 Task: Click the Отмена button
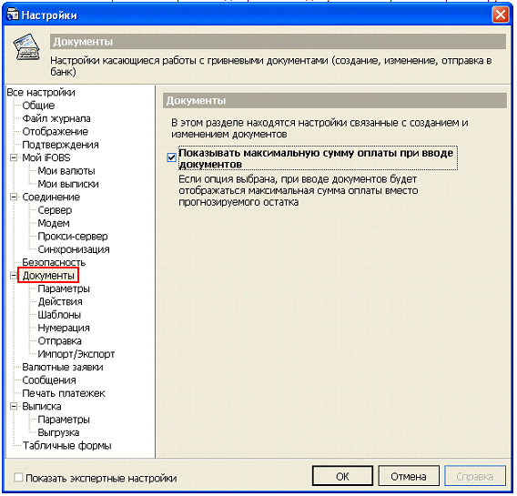(x=408, y=476)
